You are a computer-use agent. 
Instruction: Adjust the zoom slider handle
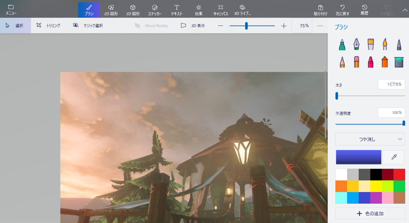click(246, 26)
